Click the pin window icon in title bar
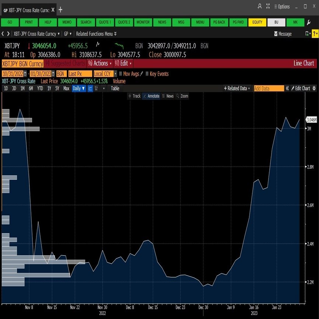Image resolution: width=319 pixels, height=319 pixels. (259, 6)
